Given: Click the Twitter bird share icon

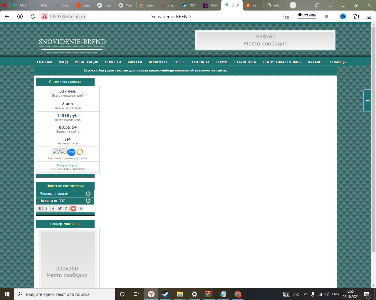Looking at the screenshot, I should point(60,209).
